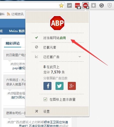Screen dimensions: 114x127
Task: Toggle 对当前网站启用 for this site
Action: [x=57, y=38]
